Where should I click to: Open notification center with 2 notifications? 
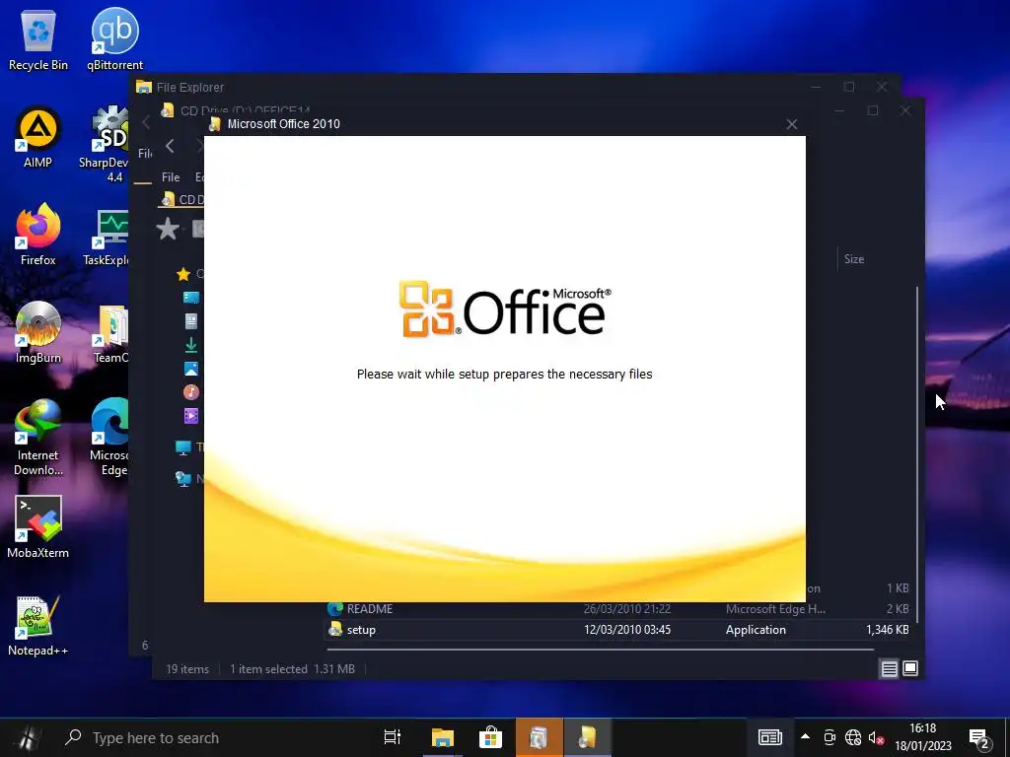(x=979, y=739)
